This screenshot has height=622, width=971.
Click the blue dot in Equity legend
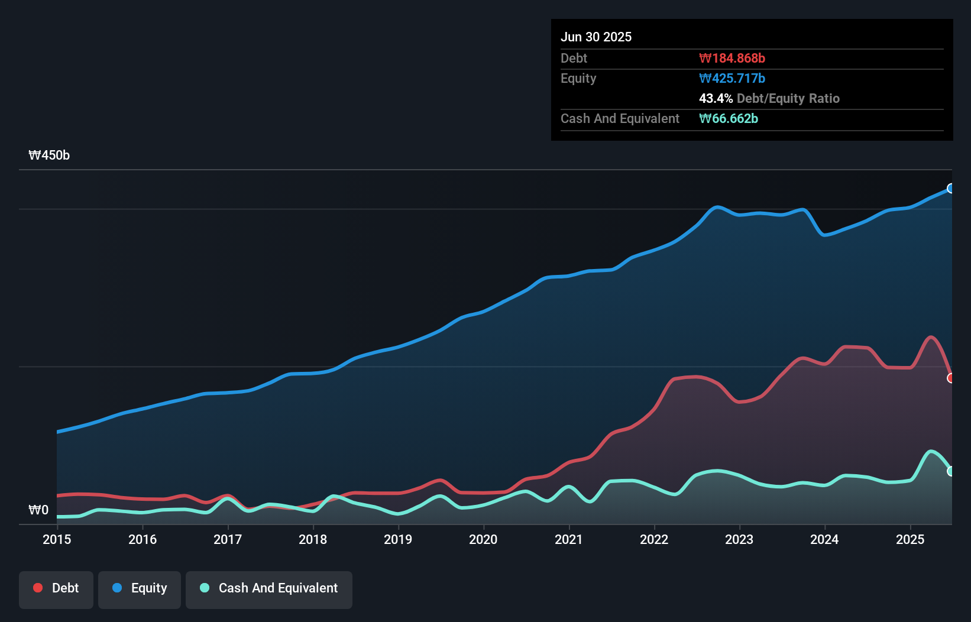click(117, 588)
